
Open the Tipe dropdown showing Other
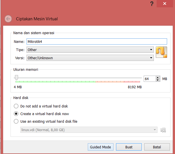tap(90, 50)
